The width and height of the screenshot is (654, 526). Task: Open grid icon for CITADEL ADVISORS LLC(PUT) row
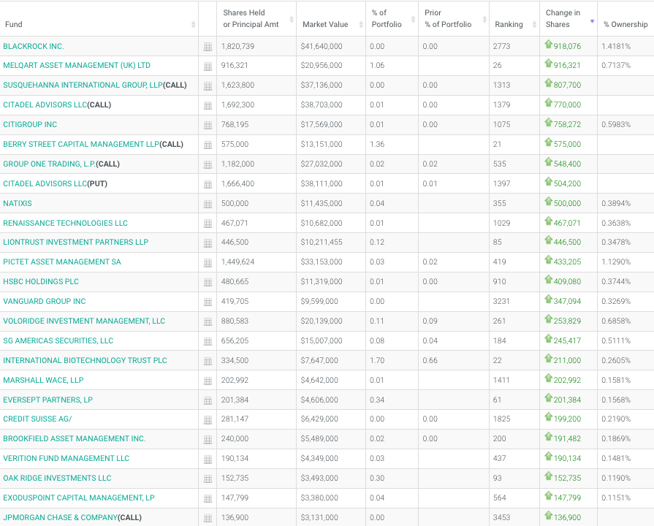[208, 184]
